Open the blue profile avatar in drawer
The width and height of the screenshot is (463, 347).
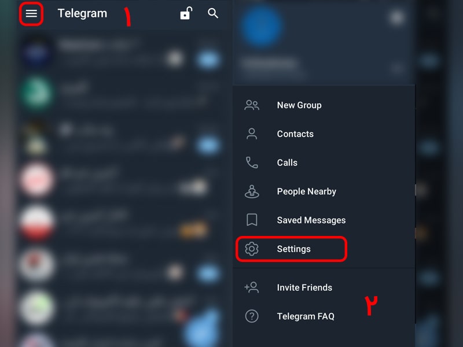coord(261,27)
